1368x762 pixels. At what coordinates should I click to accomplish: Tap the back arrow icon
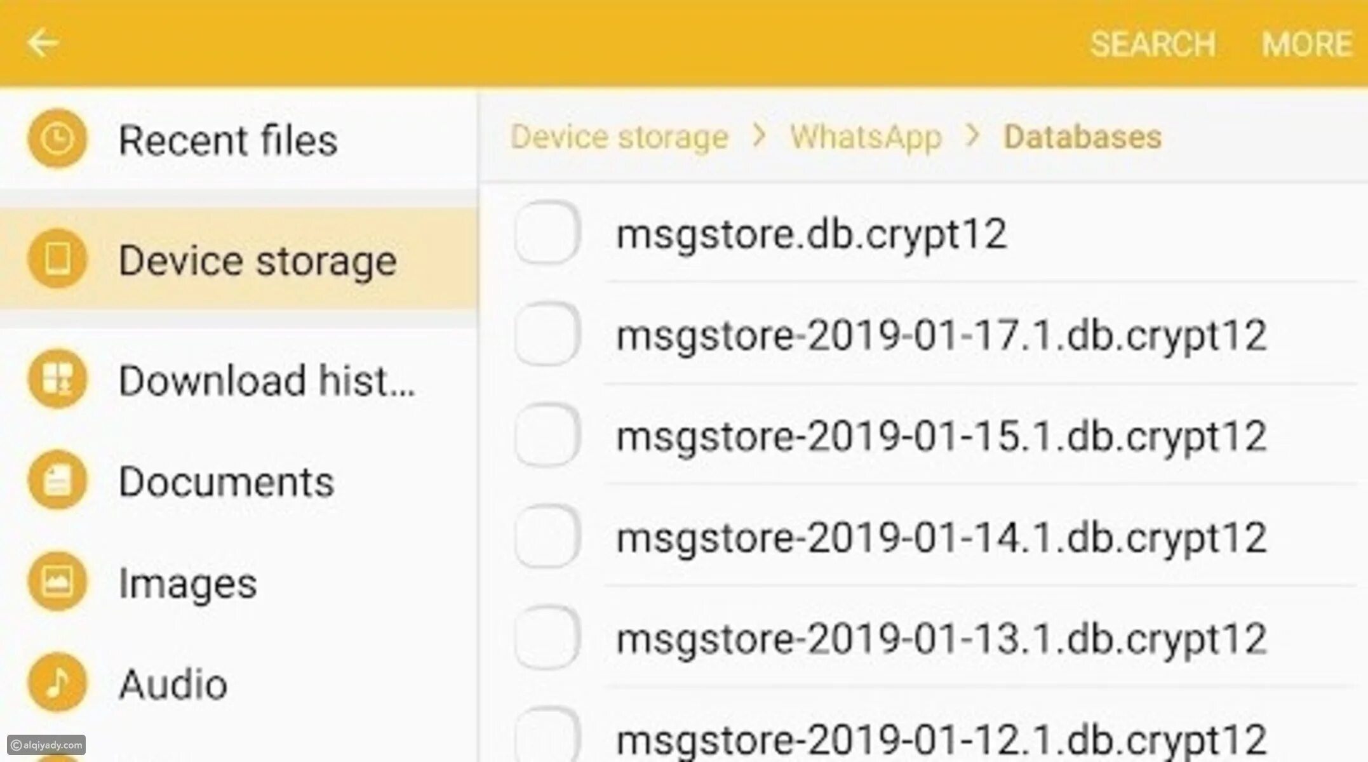click(43, 43)
